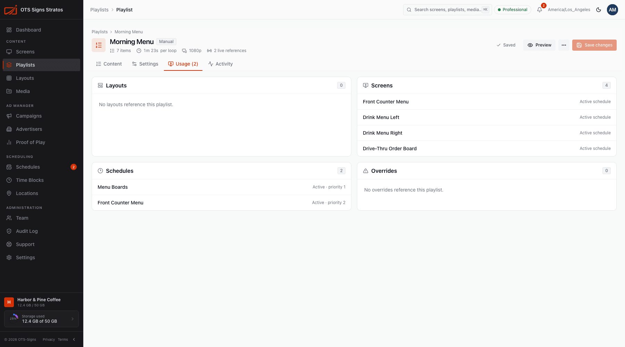Open the Audit Log page
This screenshot has height=347, width=625.
pos(41,231)
